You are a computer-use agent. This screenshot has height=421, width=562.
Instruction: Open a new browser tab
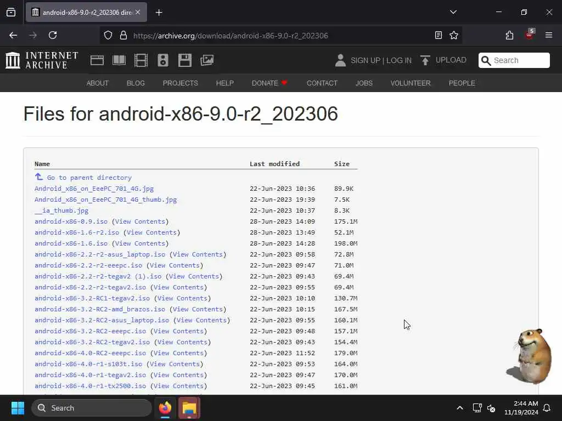[x=159, y=13]
